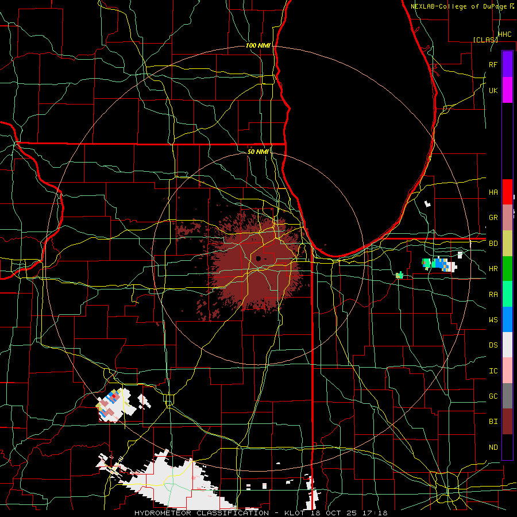This screenshot has height=517, width=517.
Task: Click the "KLOT" station identifier in footer
Action: tap(296, 513)
